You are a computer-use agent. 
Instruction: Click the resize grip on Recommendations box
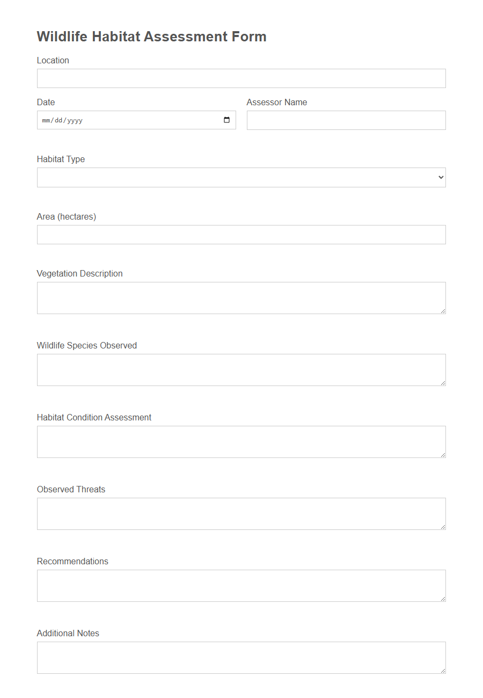[443, 600]
